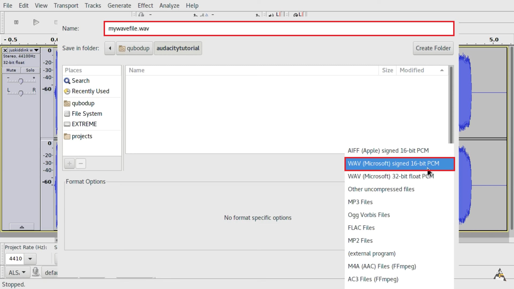Select MP2 Files format
Image resolution: width=514 pixels, height=289 pixels.
(399, 241)
